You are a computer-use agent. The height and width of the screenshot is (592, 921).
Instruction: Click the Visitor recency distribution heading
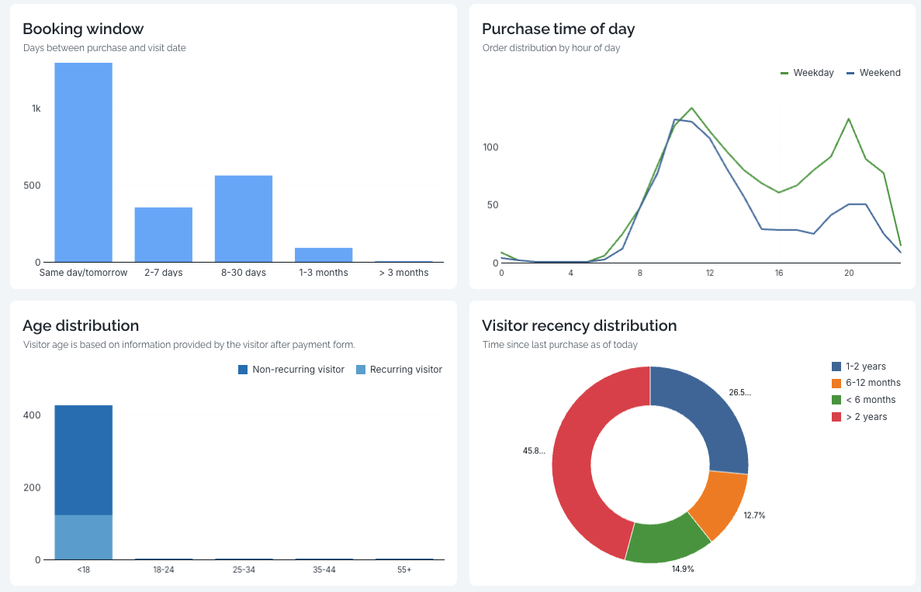click(579, 325)
